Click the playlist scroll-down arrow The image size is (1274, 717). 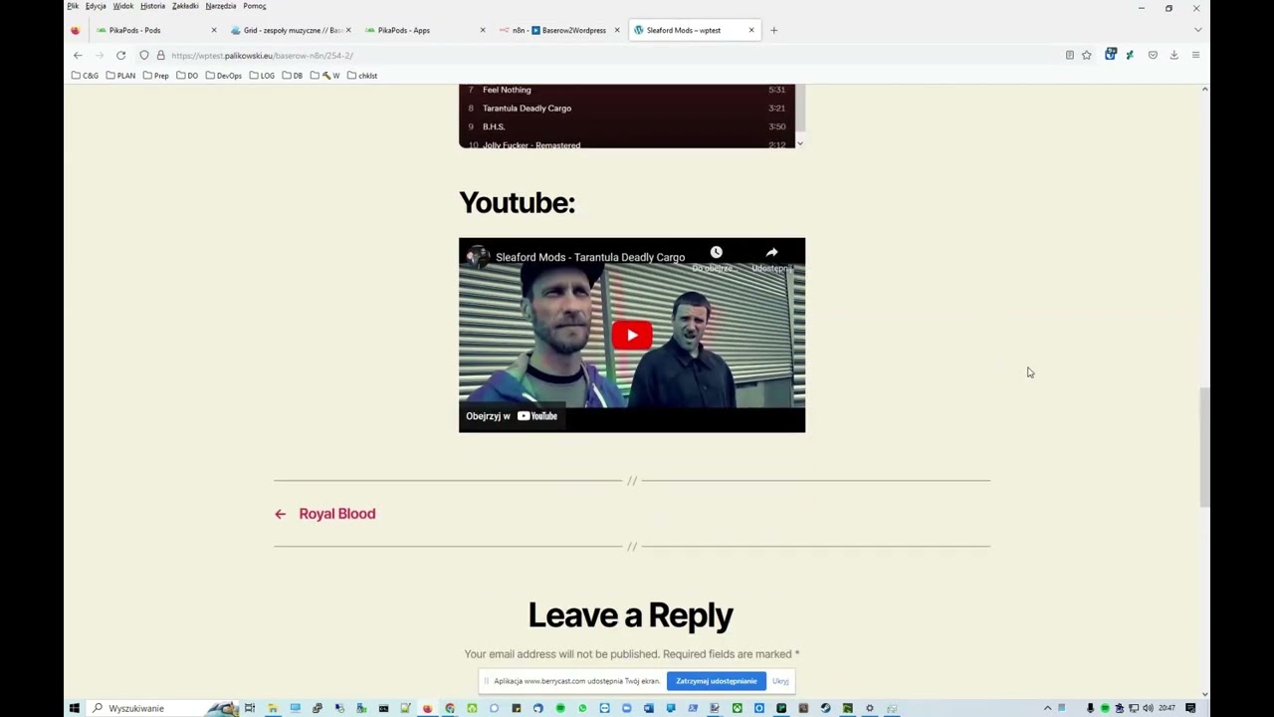point(800,143)
